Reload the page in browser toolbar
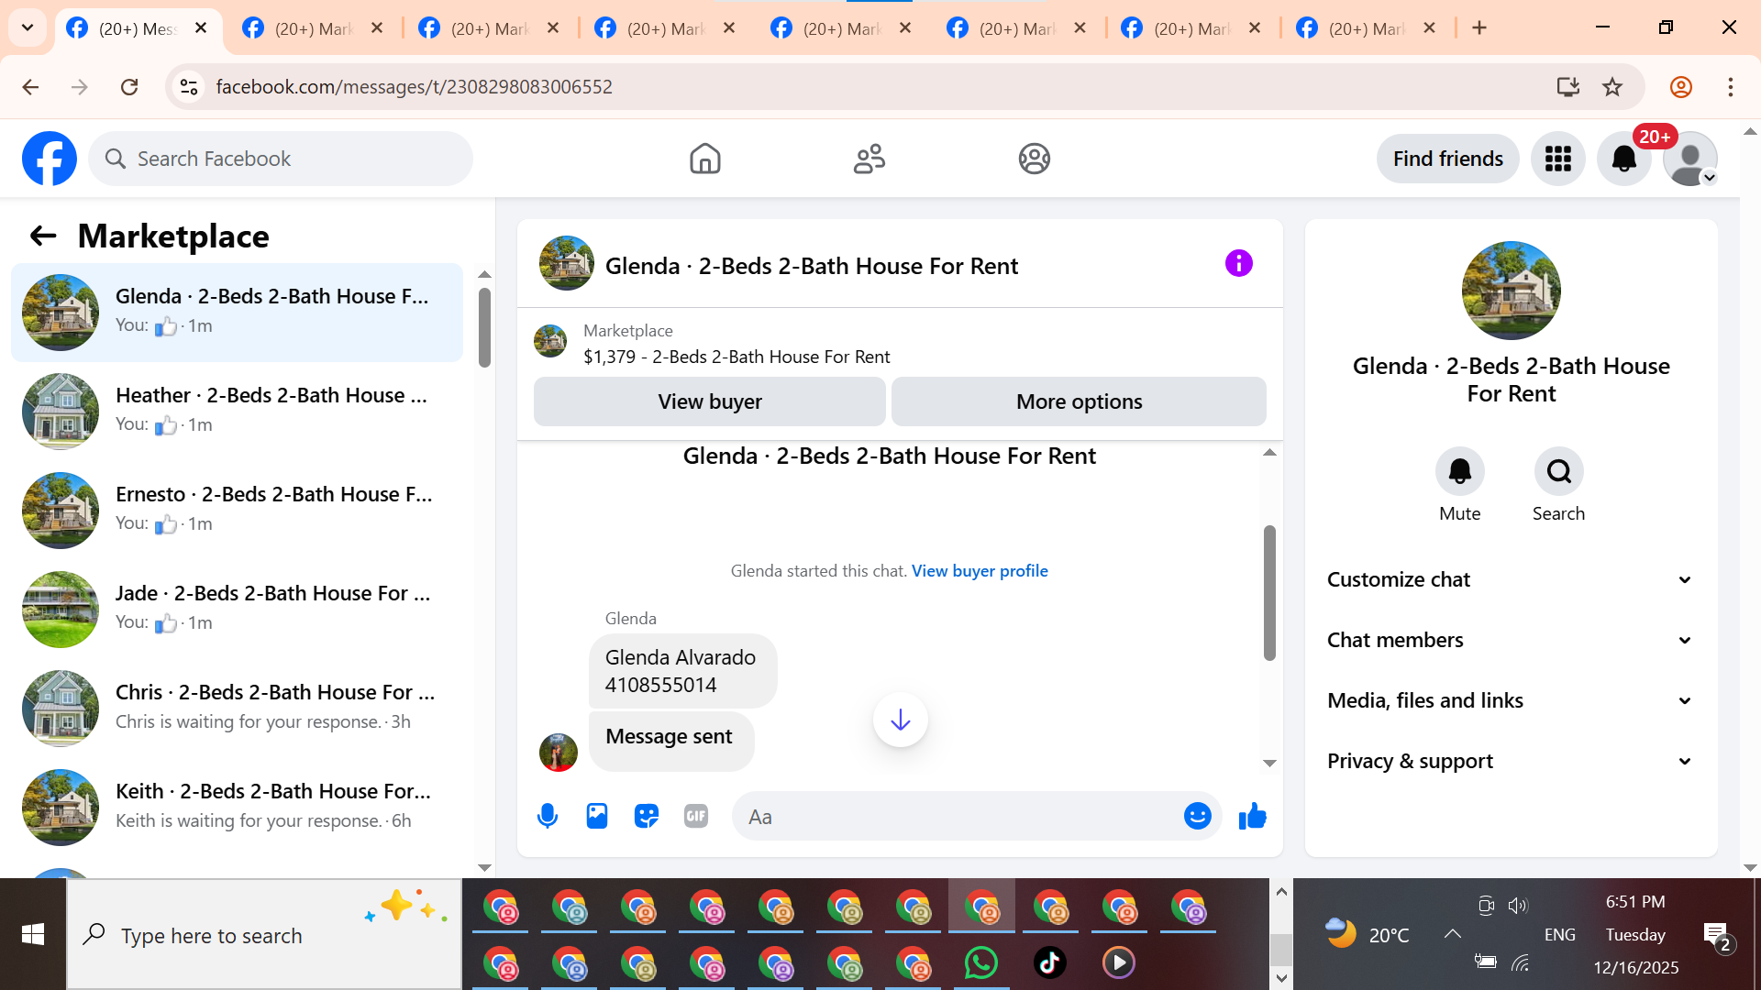This screenshot has height=990, width=1761. (x=129, y=87)
